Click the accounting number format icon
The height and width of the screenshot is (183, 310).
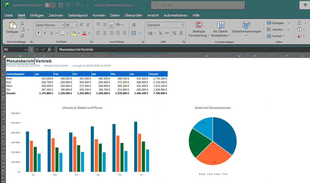[x=150, y=33]
